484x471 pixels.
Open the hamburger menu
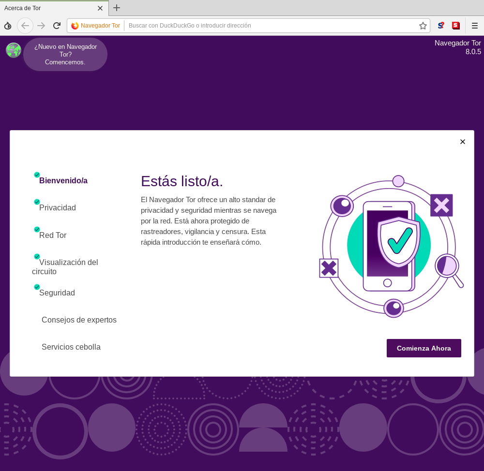point(475,25)
